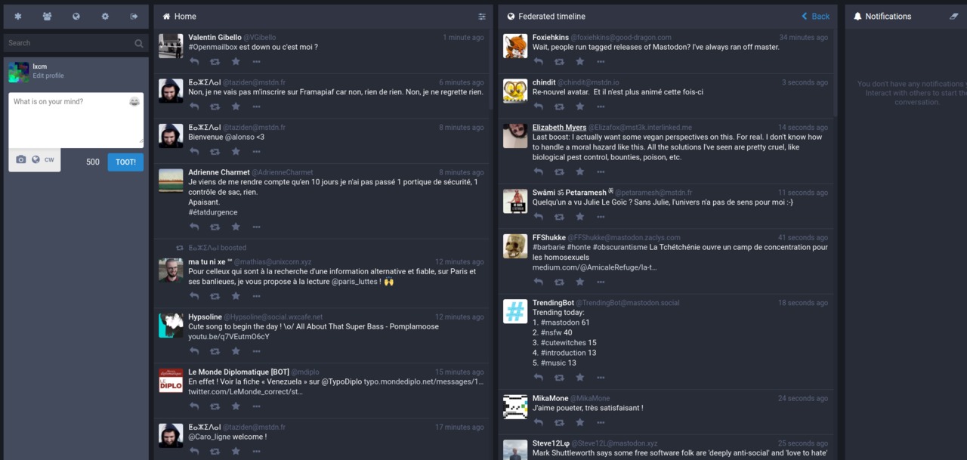Open the federated timeline globe icon
The width and height of the screenshot is (967, 460).
(76, 16)
